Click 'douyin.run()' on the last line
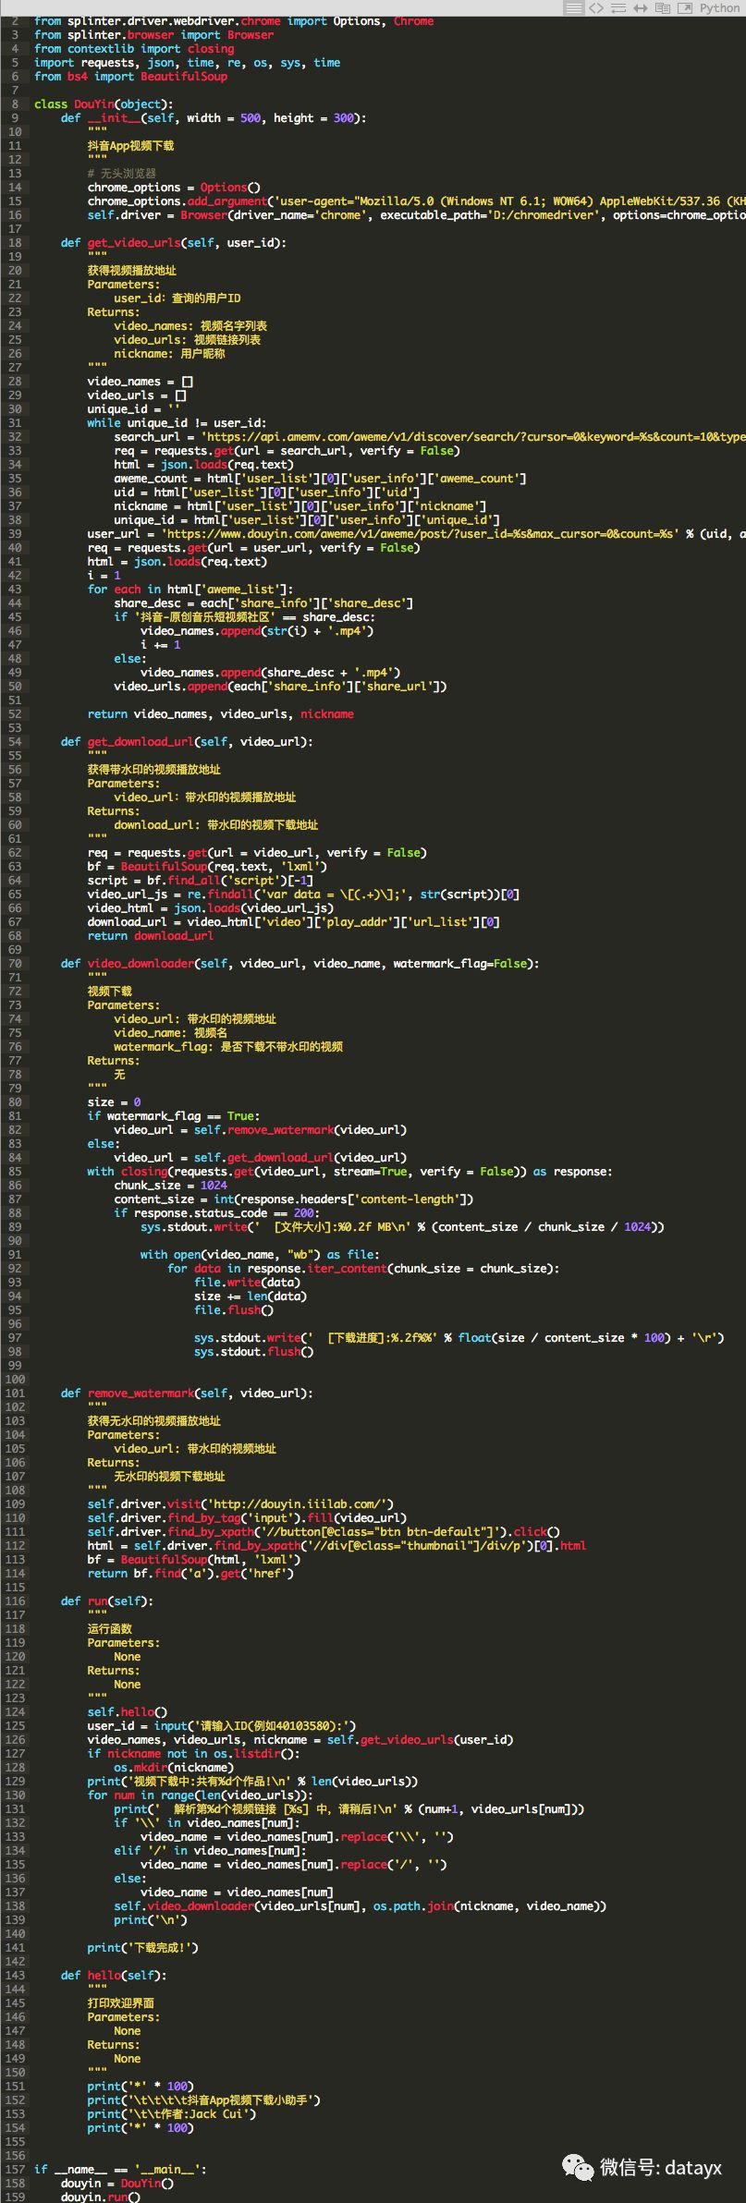This screenshot has width=746, height=2203. coord(101,2197)
